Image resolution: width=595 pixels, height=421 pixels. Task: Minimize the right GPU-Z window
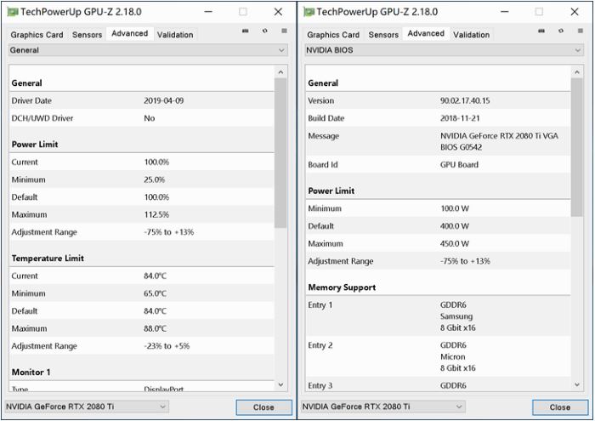(504, 12)
